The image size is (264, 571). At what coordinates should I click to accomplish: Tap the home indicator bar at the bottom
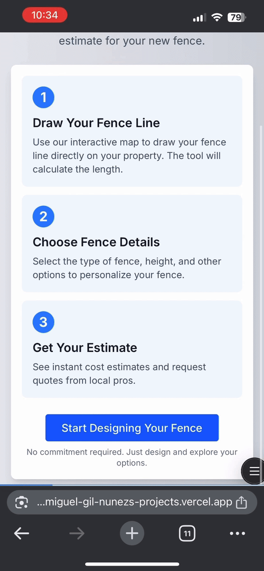(132, 564)
